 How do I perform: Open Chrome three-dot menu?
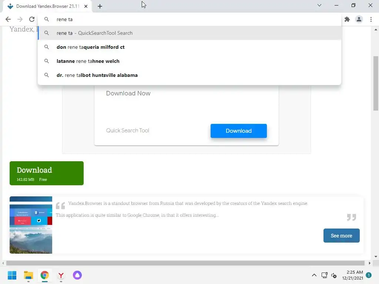(371, 19)
